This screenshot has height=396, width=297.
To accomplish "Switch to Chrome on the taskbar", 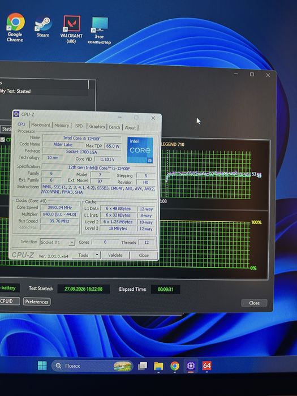I will [175, 366].
